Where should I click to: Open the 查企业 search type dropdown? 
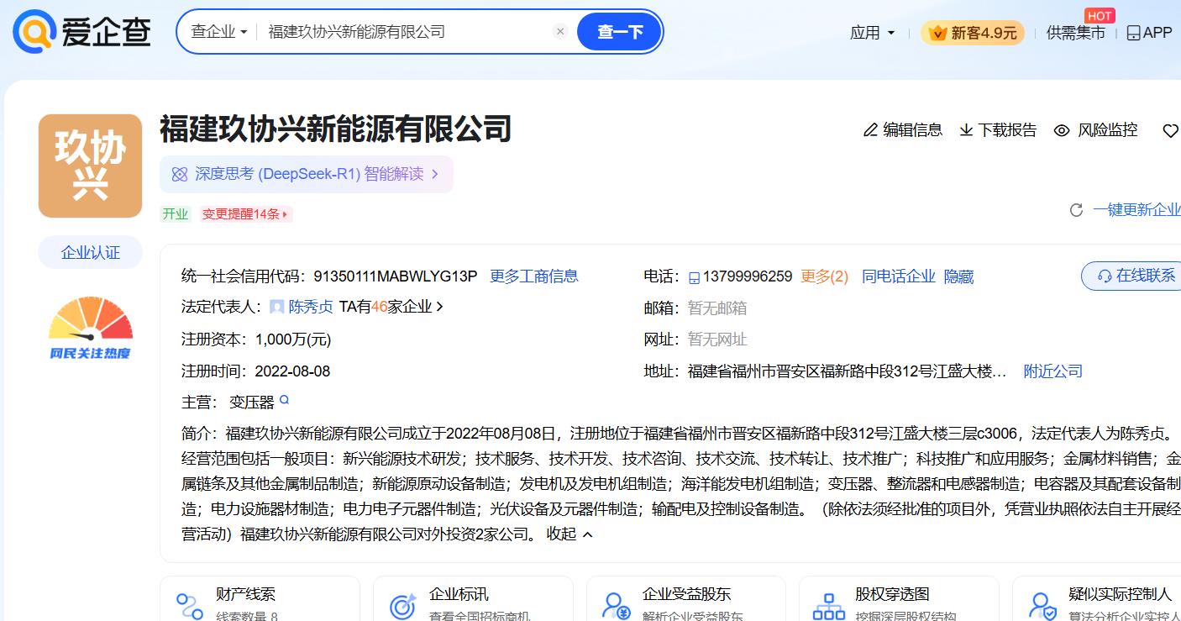[219, 32]
